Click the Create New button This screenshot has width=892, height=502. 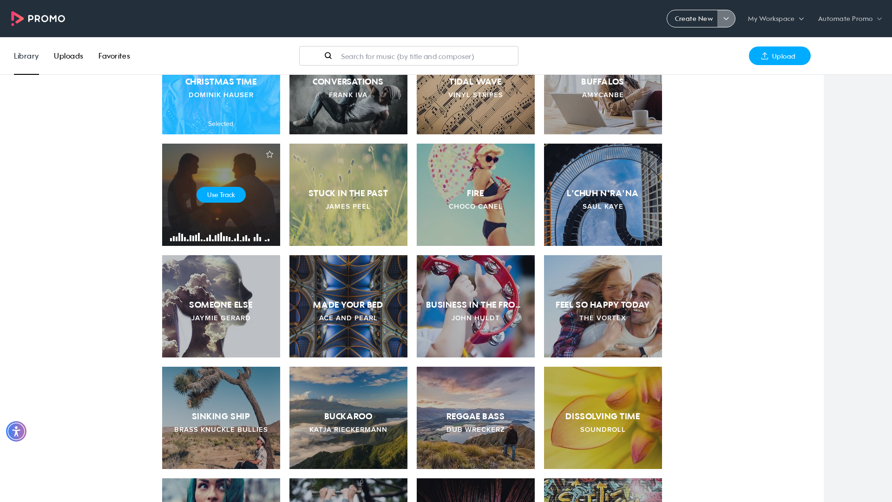pos(693,19)
